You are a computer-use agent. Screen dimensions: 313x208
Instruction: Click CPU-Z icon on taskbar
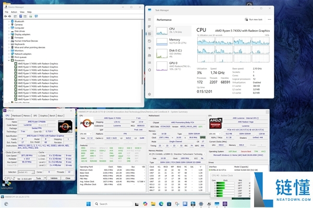225,204
